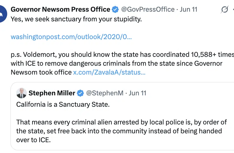The height and width of the screenshot is (153, 234).
Task: Open Stephen Miller's profile picture
Action: [22, 93]
